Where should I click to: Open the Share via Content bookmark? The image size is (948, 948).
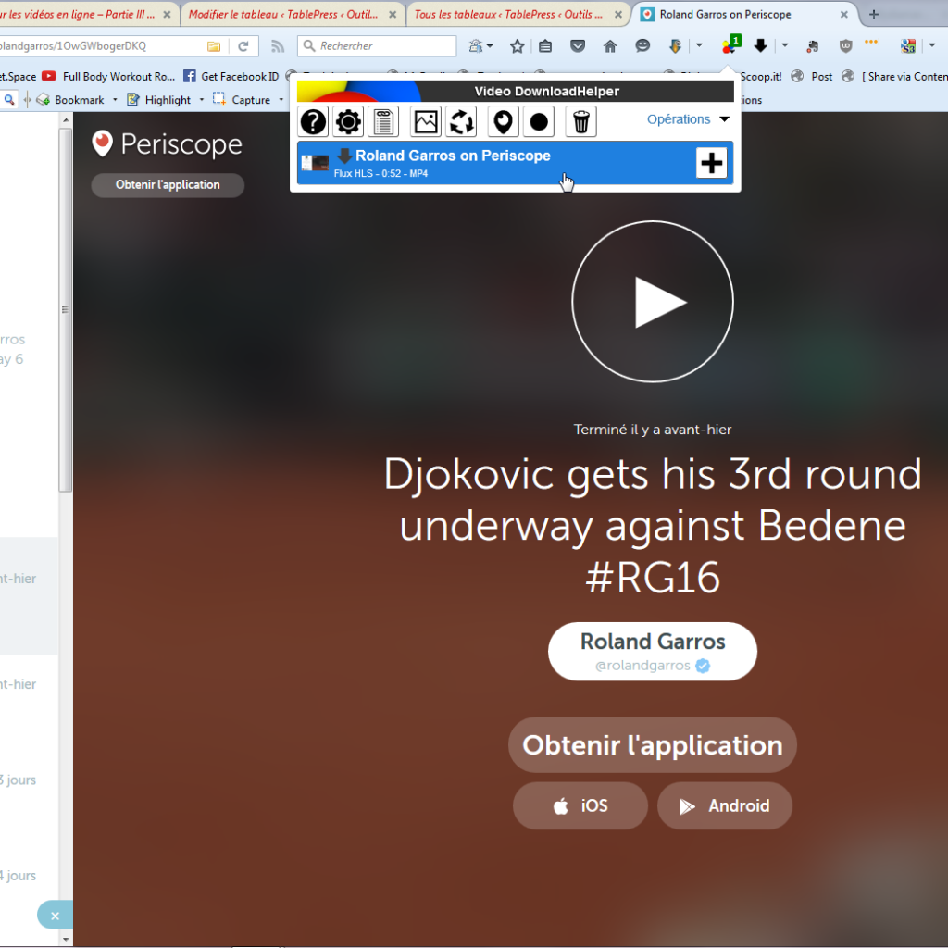895,76
